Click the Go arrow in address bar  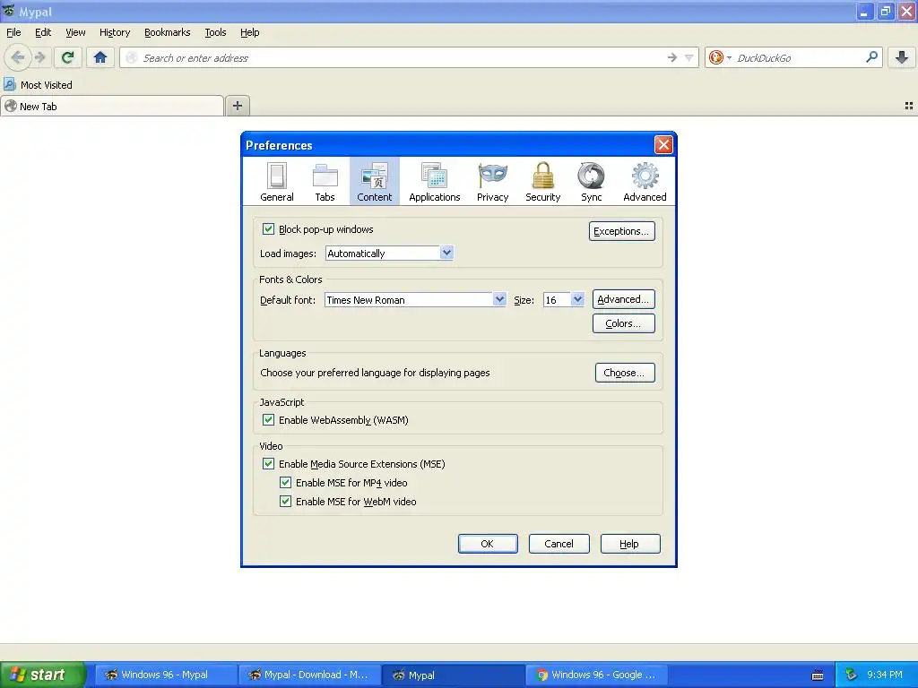[x=672, y=57]
